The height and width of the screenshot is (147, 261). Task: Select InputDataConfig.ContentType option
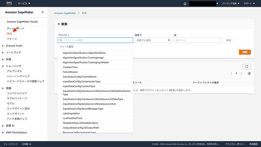tap(95, 86)
